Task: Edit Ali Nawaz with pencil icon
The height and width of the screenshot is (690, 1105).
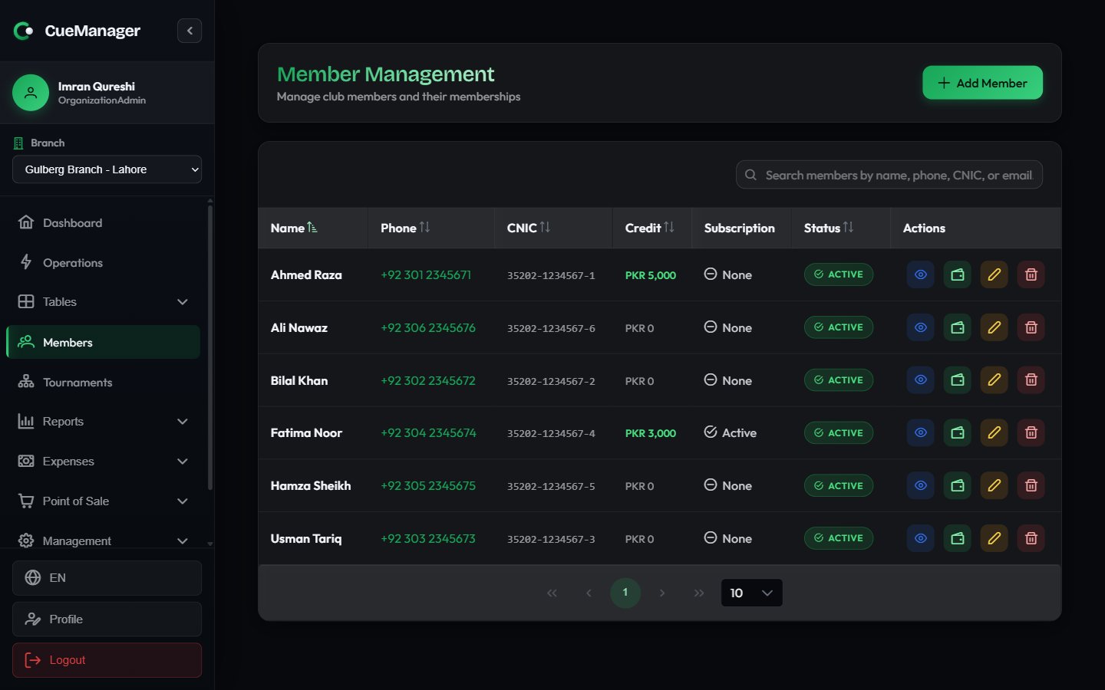Action: pyautogui.click(x=994, y=327)
